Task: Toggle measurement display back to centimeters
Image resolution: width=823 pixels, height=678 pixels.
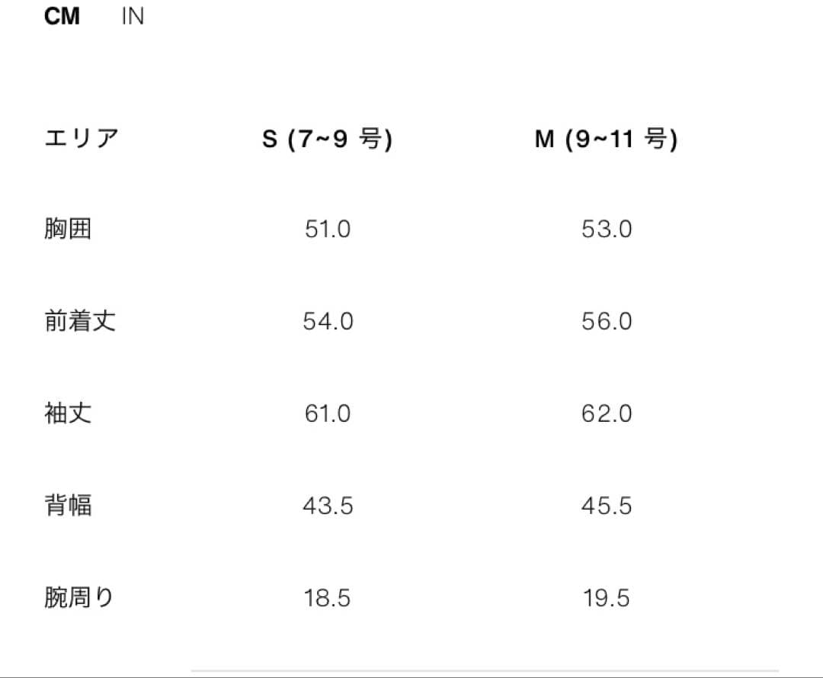Action: [62, 16]
